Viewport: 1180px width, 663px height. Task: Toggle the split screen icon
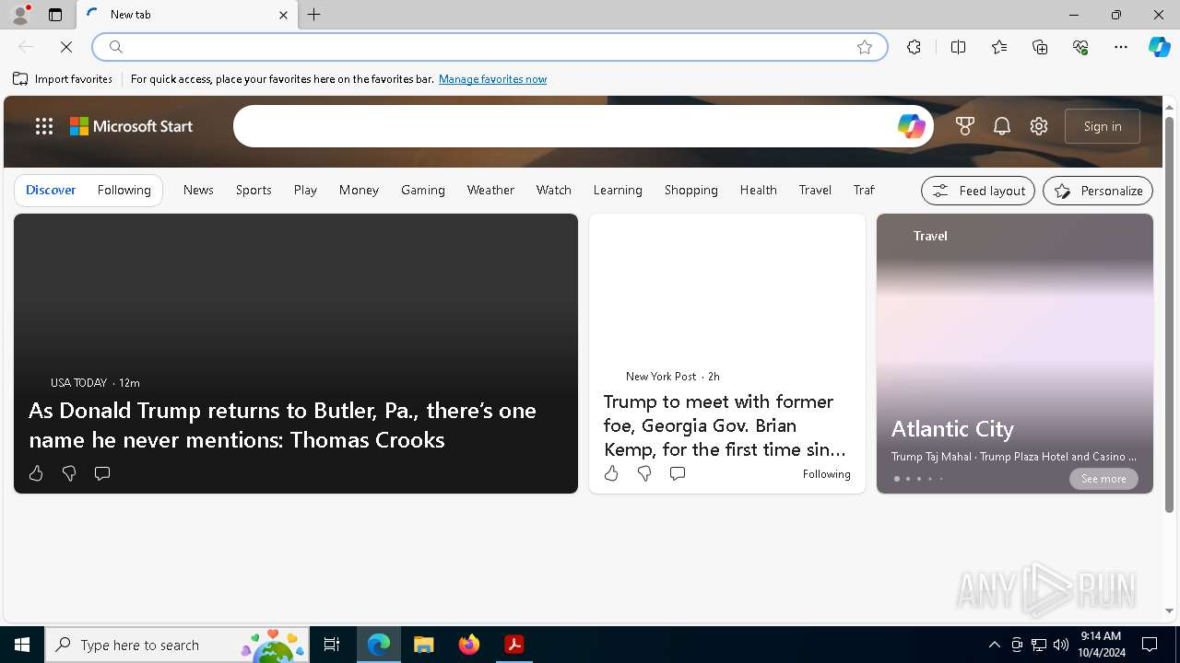(x=958, y=47)
